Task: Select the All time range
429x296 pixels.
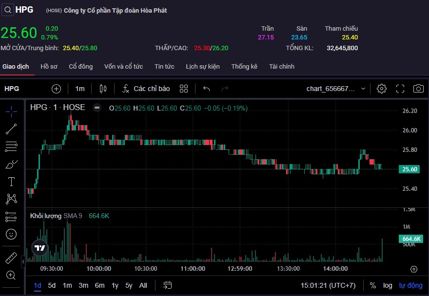Action: pyautogui.click(x=143, y=285)
